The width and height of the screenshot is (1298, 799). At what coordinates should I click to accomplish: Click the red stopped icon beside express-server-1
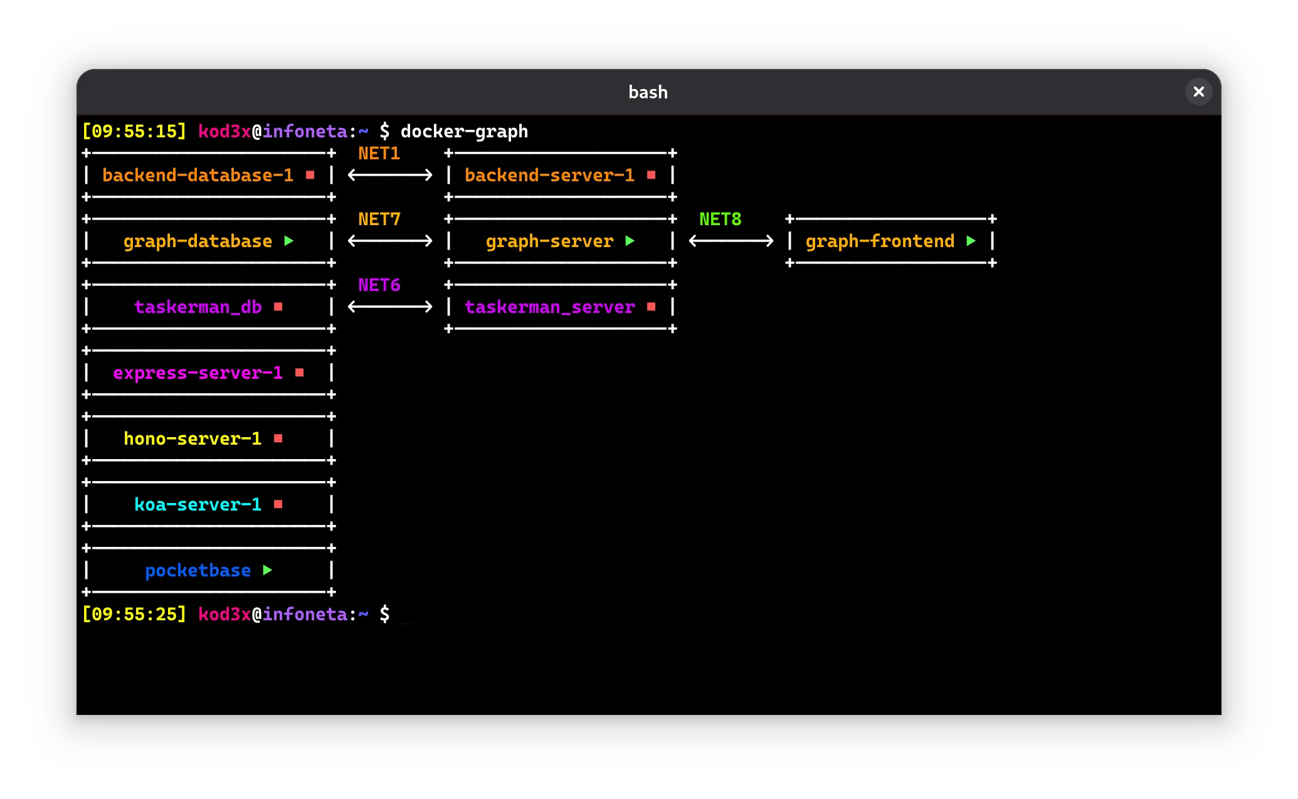[299, 373]
